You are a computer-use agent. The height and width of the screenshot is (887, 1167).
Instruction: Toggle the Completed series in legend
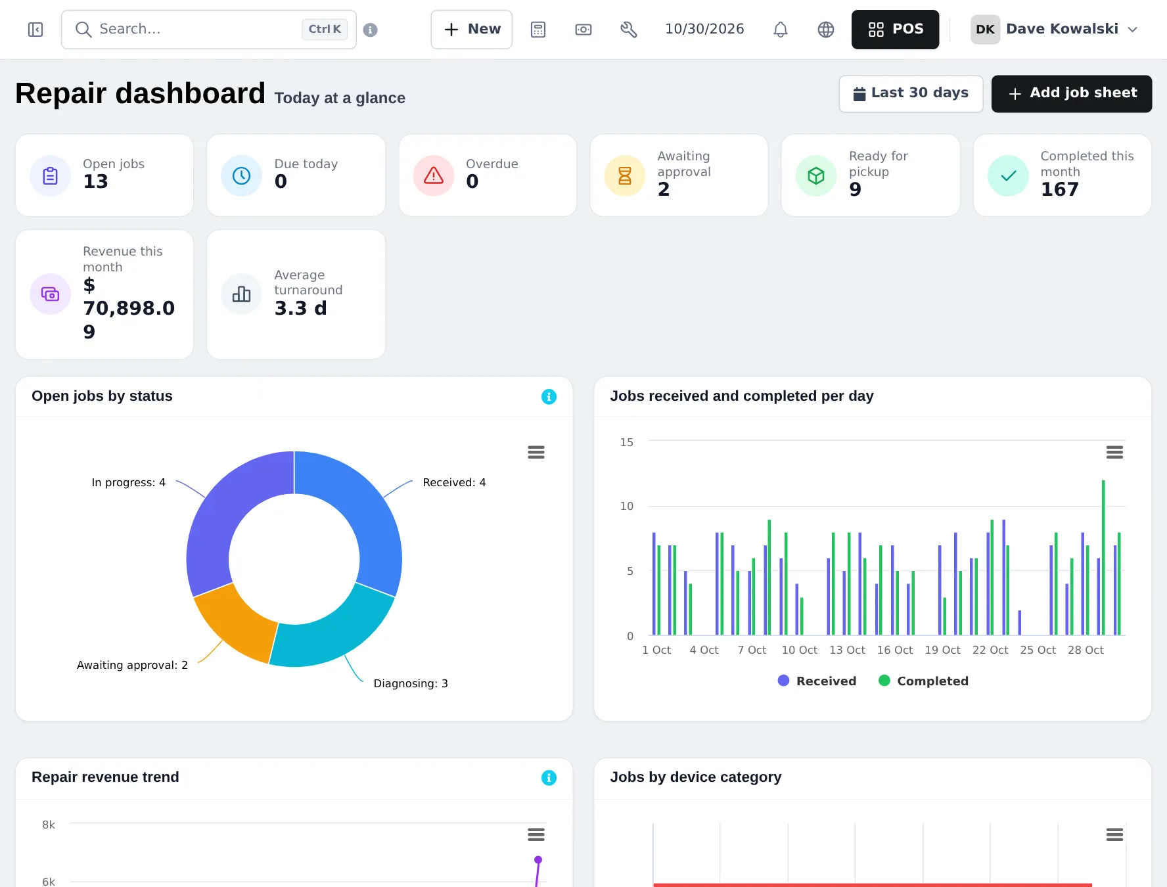point(923,681)
